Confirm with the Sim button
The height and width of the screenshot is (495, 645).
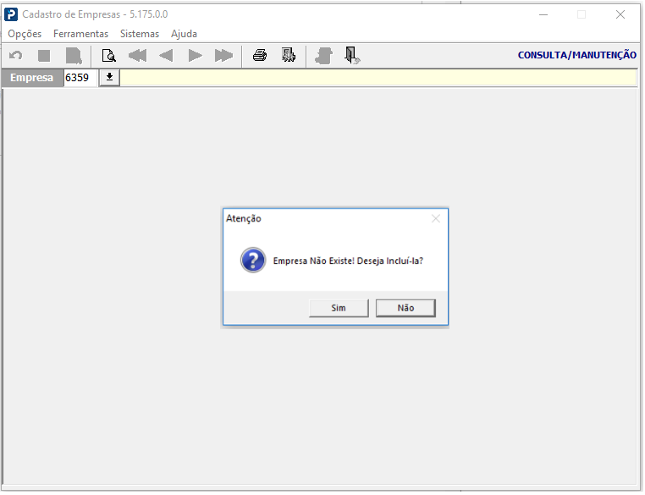pos(339,308)
